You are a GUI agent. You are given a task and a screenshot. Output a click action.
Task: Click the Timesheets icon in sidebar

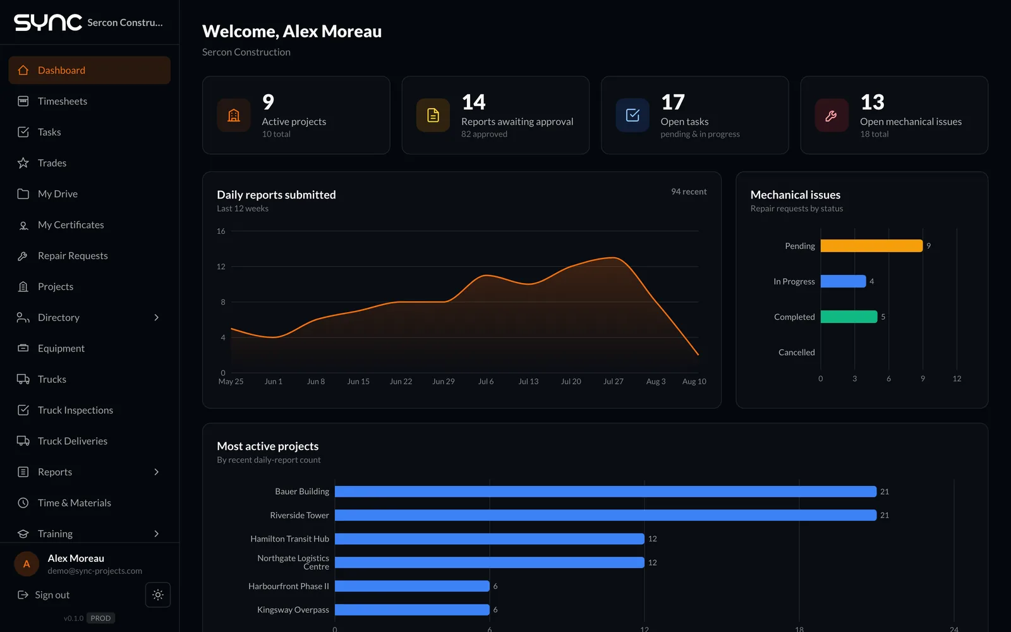coord(23,101)
